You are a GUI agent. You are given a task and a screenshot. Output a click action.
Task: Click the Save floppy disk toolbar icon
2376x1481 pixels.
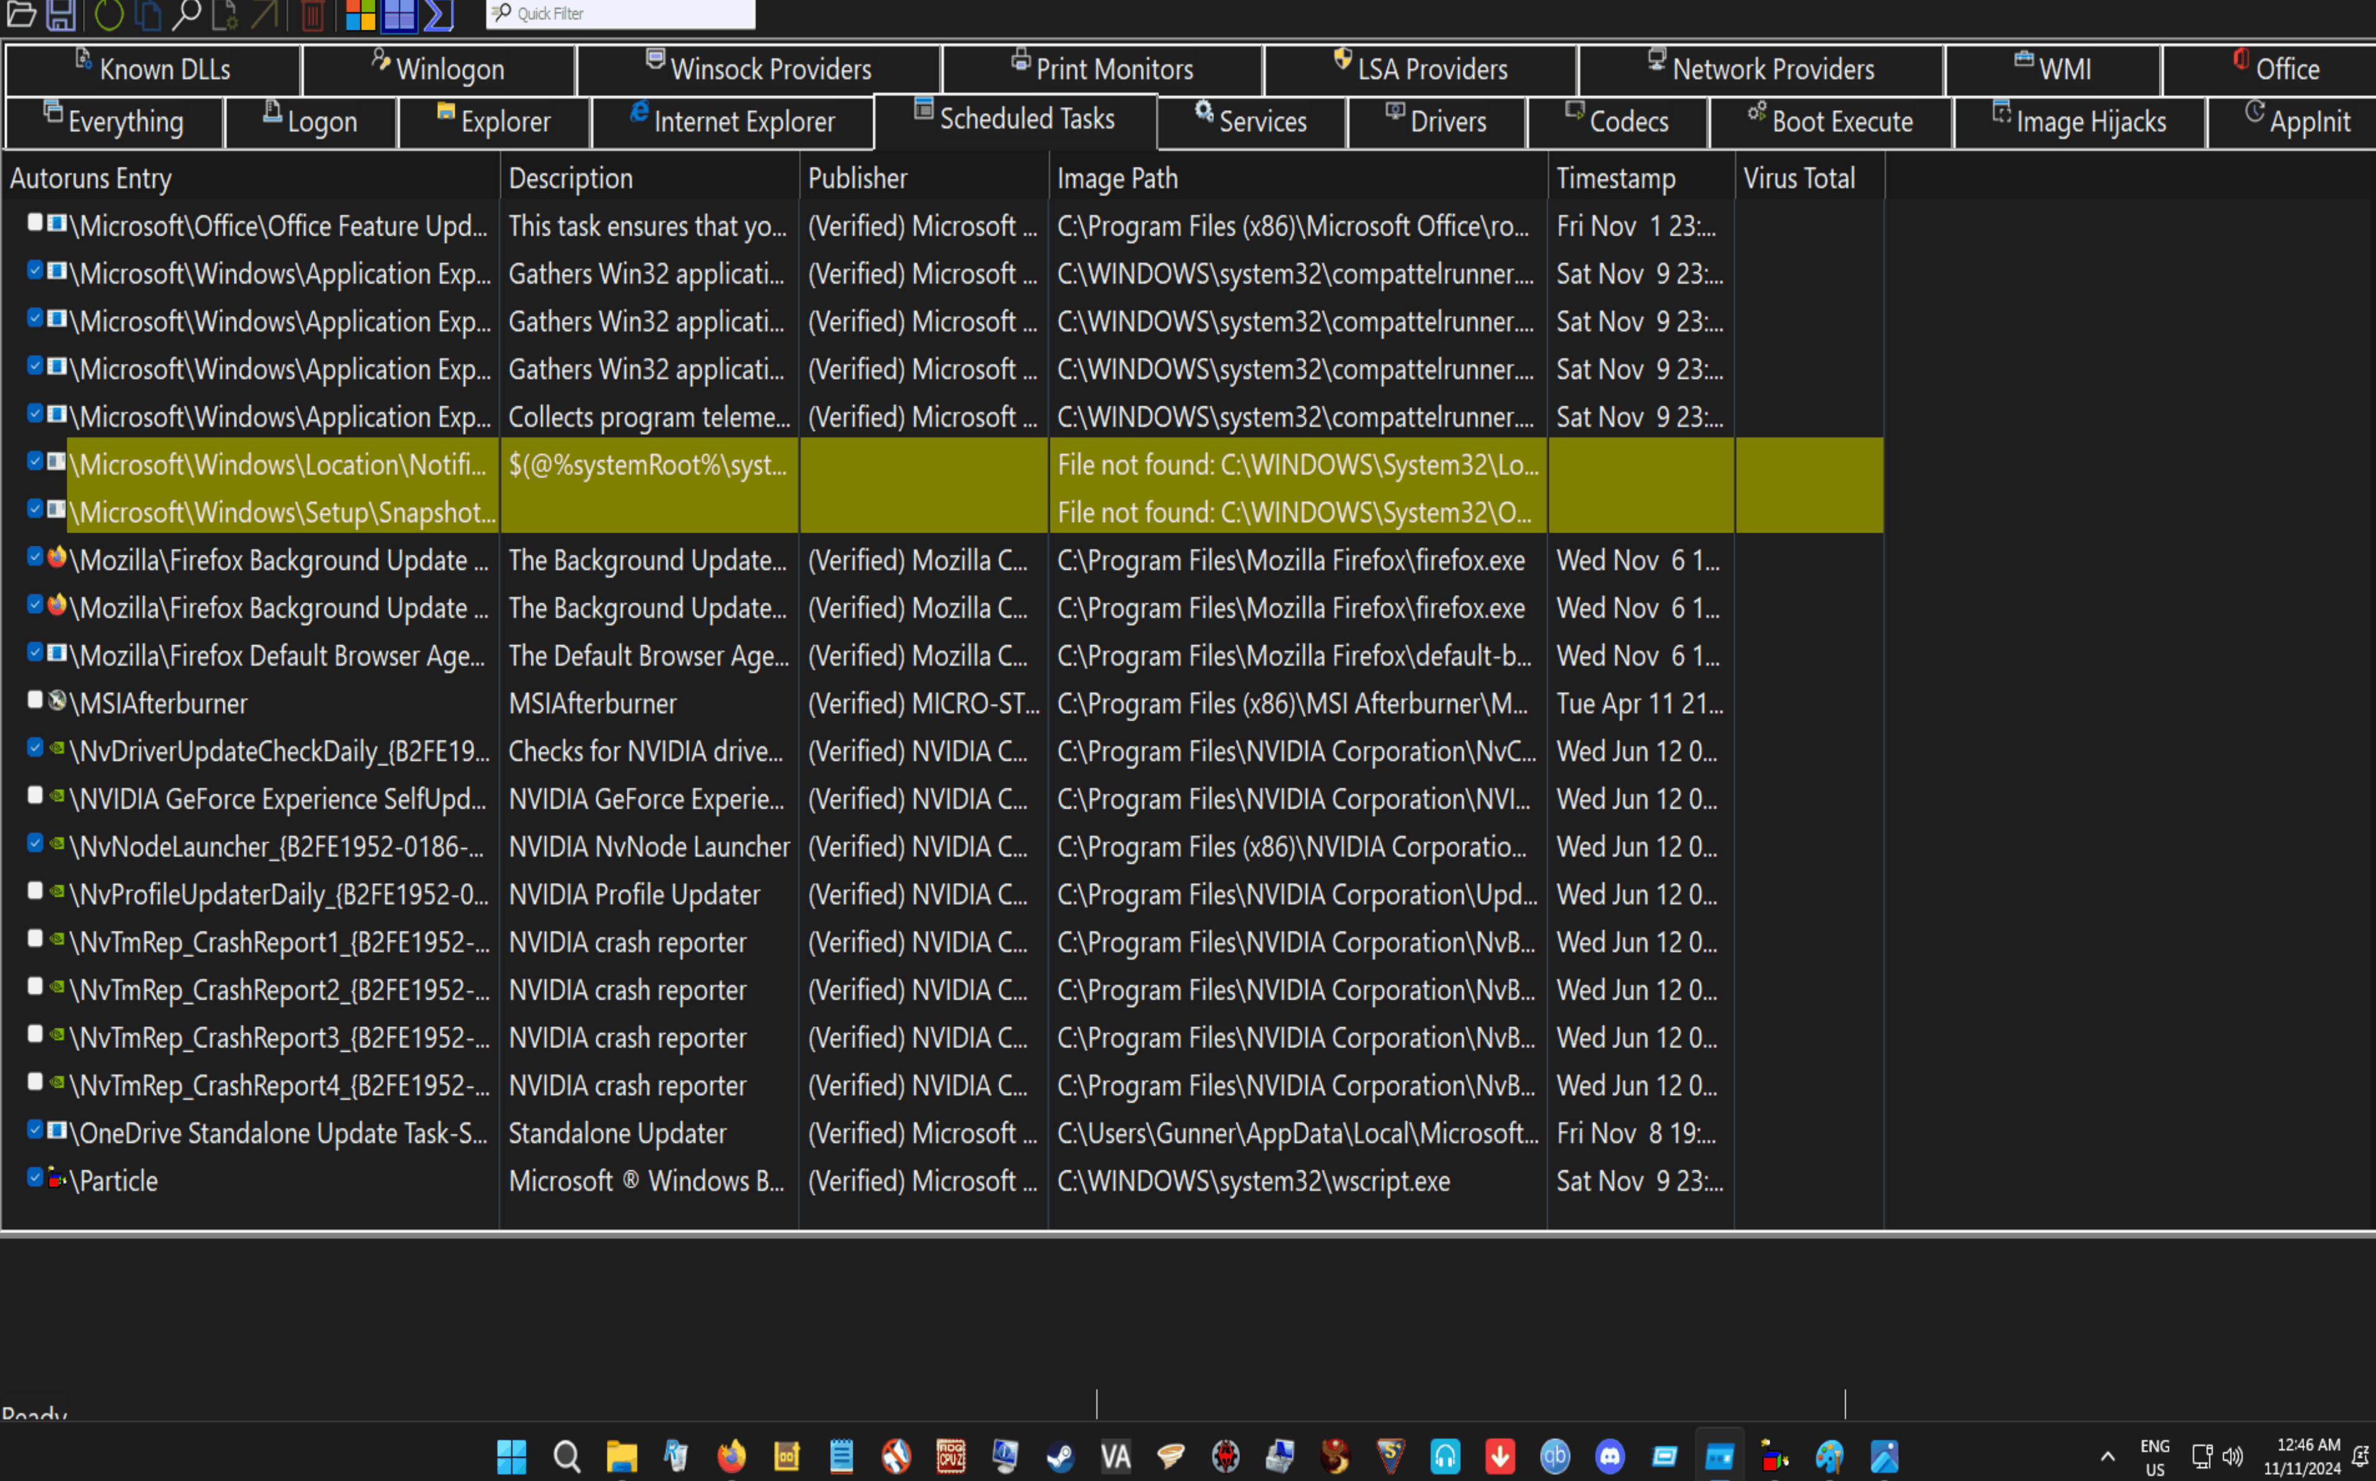click(61, 14)
